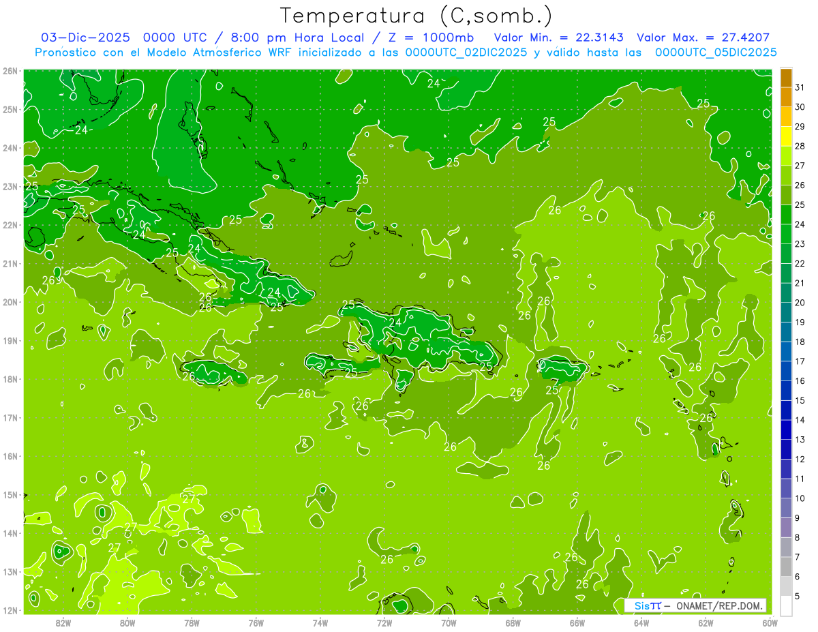Click the 68W longitude axis label

pyautogui.click(x=513, y=623)
